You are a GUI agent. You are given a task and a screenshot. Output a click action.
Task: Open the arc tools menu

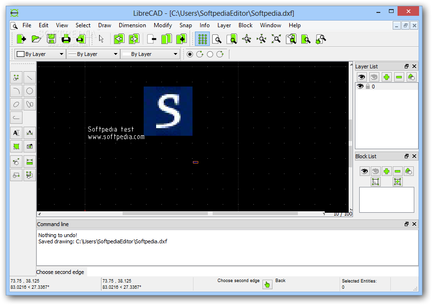pyautogui.click(x=16, y=91)
